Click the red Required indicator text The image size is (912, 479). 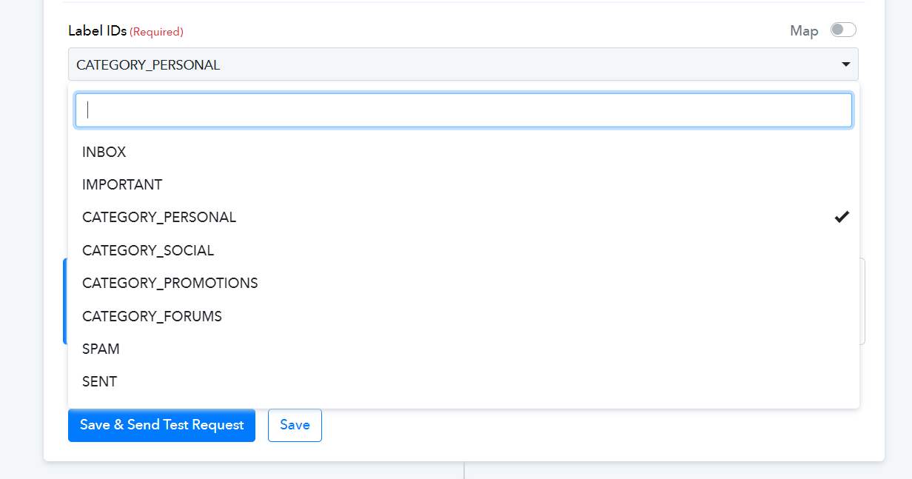click(156, 32)
